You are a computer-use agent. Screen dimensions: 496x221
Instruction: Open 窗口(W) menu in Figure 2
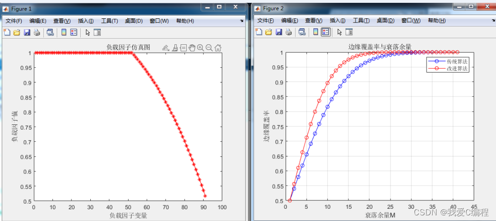(x=411, y=20)
